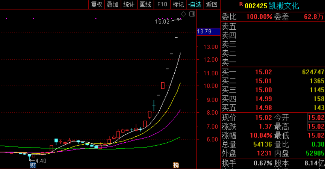Activate the 画线 drawing tool
The height and width of the screenshot is (169, 325).
[145, 5]
